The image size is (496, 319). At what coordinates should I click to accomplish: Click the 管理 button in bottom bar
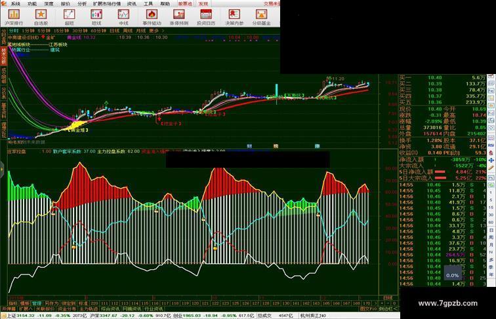37,303
